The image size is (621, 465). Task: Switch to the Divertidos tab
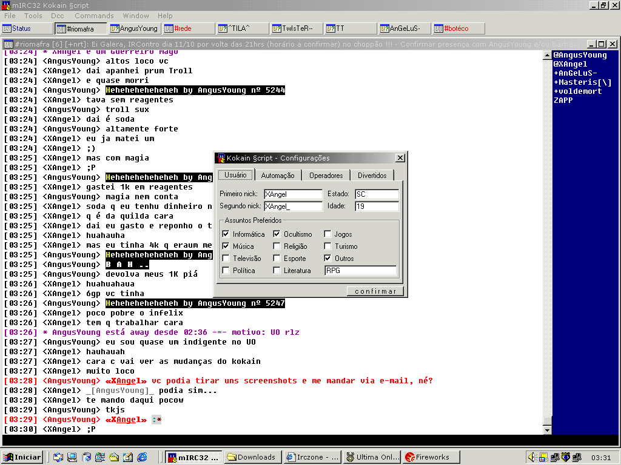[x=372, y=176]
